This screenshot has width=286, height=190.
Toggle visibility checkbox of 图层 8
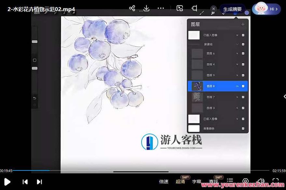243,86
